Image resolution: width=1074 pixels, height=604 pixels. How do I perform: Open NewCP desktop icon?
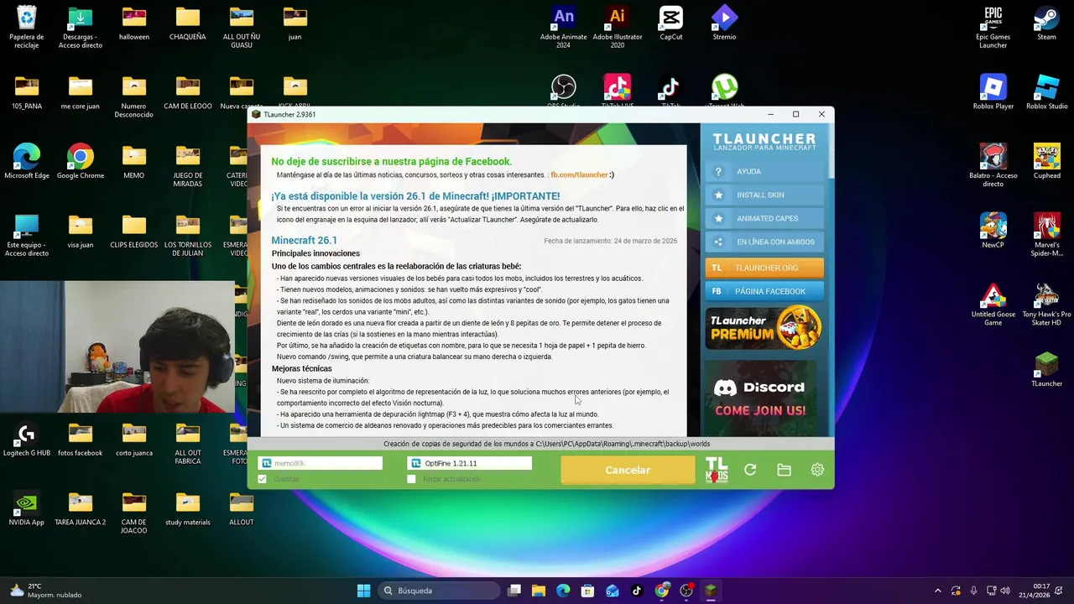coord(993,231)
